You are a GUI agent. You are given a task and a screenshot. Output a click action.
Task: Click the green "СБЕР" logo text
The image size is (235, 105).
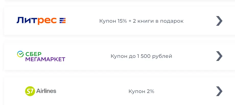(x=33, y=54)
